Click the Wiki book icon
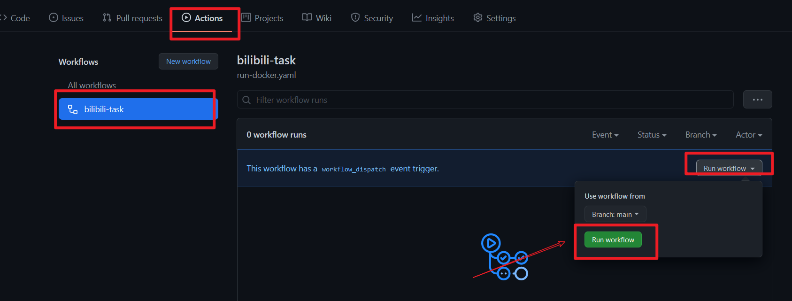 [307, 18]
